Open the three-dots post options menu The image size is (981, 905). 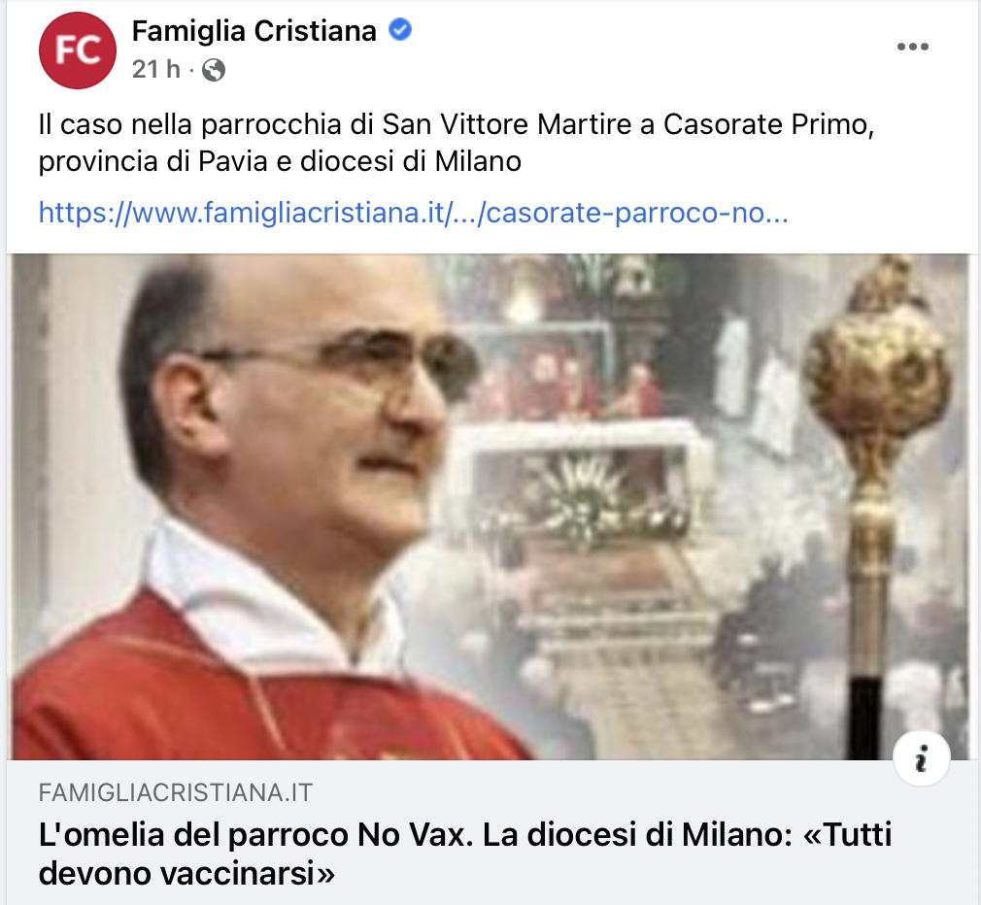click(913, 47)
